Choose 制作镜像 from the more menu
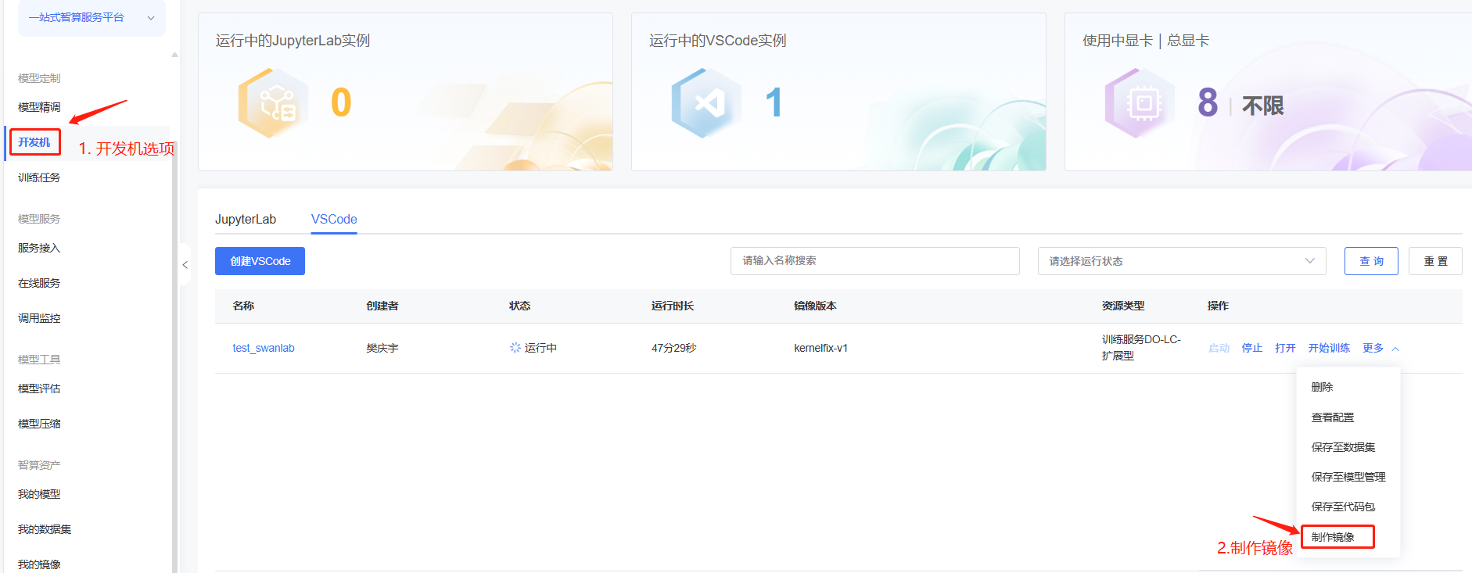 pos(1333,537)
